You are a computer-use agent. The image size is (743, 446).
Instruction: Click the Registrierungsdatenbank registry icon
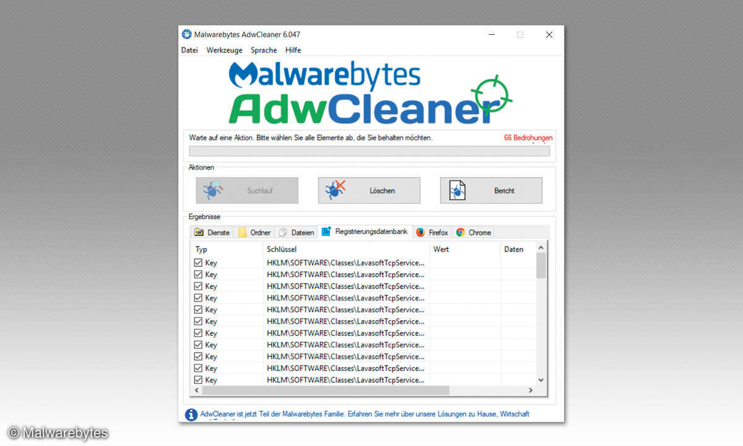pyautogui.click(x=326, y=231)
